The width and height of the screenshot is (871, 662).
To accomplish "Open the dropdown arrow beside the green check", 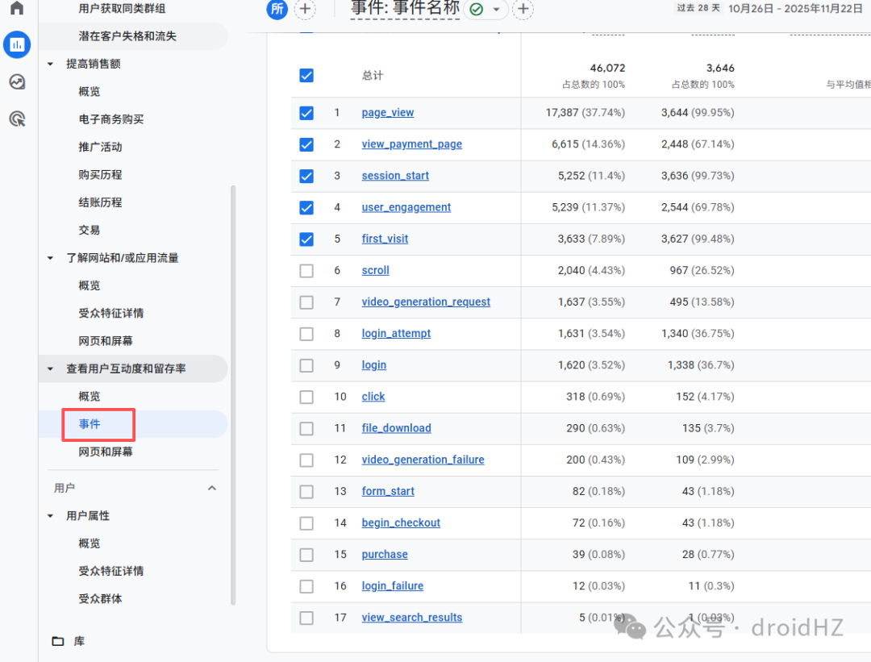I will coord(496,10).
